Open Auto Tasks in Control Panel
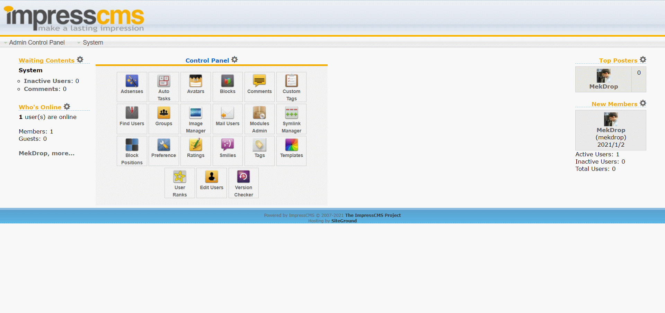This screenshot has width=665, height=313. [164, 86]
